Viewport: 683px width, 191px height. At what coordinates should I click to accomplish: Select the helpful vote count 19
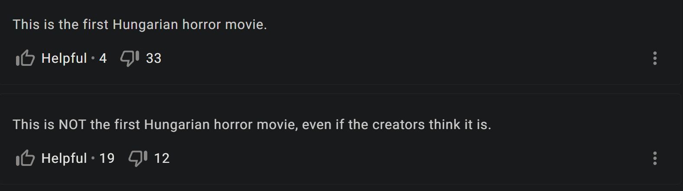click(107, 158)
